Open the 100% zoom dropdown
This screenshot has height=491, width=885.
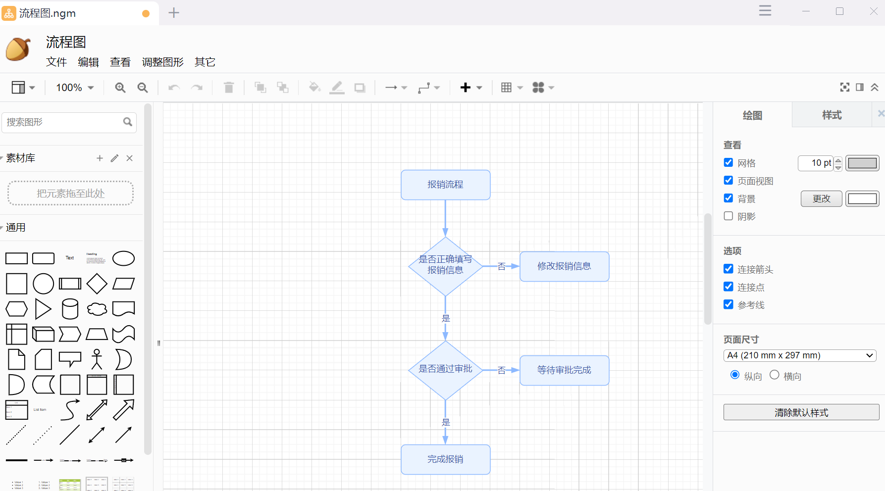click(x=75, y=88)
